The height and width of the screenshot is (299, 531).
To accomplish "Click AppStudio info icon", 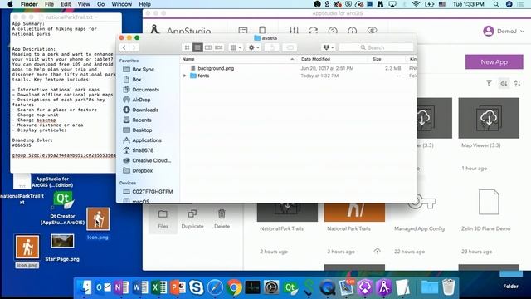I will coord(352,31).
